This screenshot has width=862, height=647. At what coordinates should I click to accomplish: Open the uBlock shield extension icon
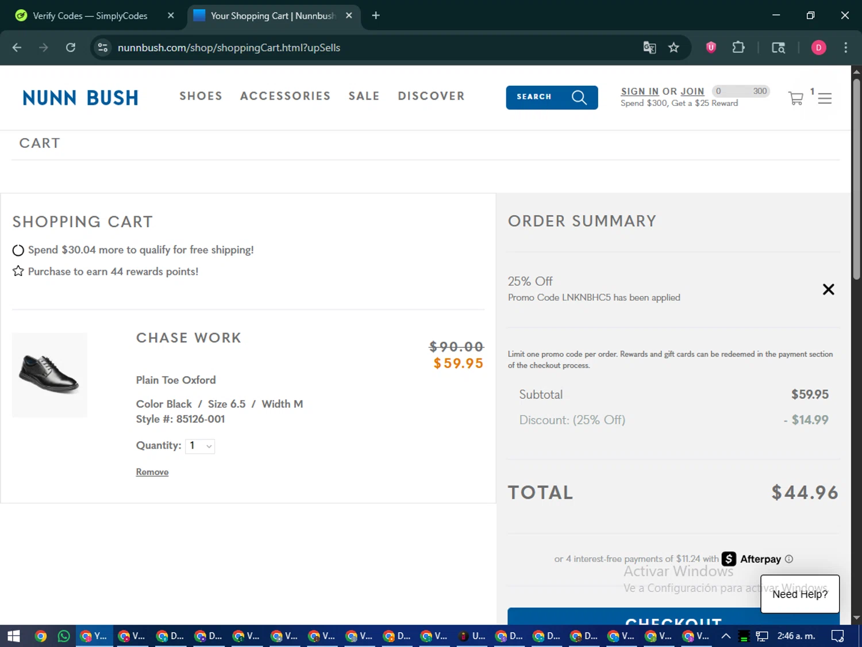pyautogui.click(x=711, y=48)
